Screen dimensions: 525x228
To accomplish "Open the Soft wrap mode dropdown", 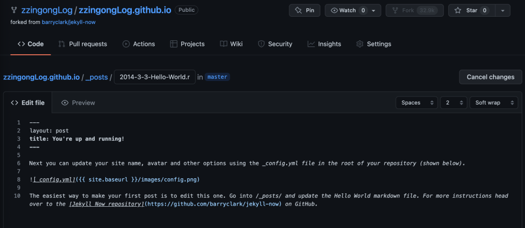I will (494, 103).
